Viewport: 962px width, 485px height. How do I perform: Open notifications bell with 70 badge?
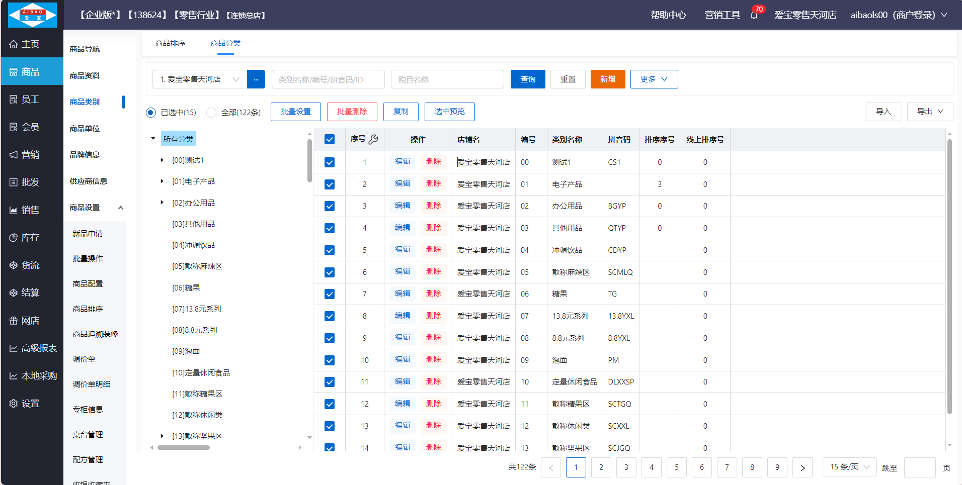coord(754,15)
